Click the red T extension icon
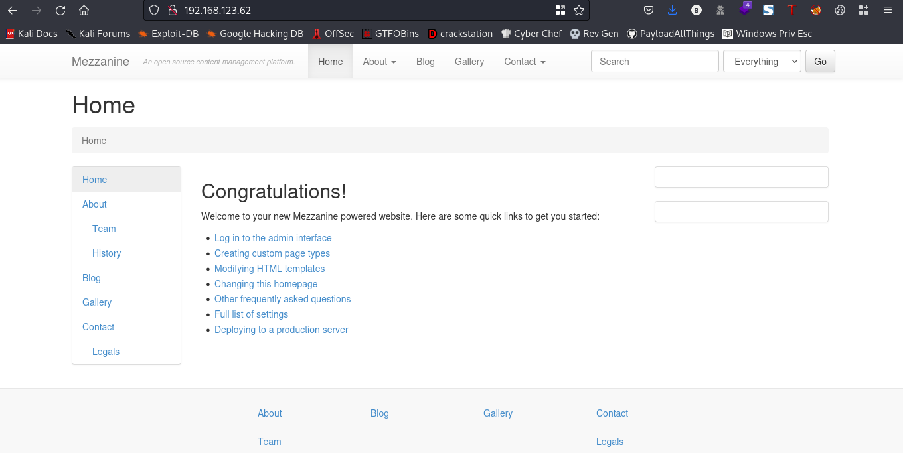This screenshot has height=453, width=903. tap(791, 10)
